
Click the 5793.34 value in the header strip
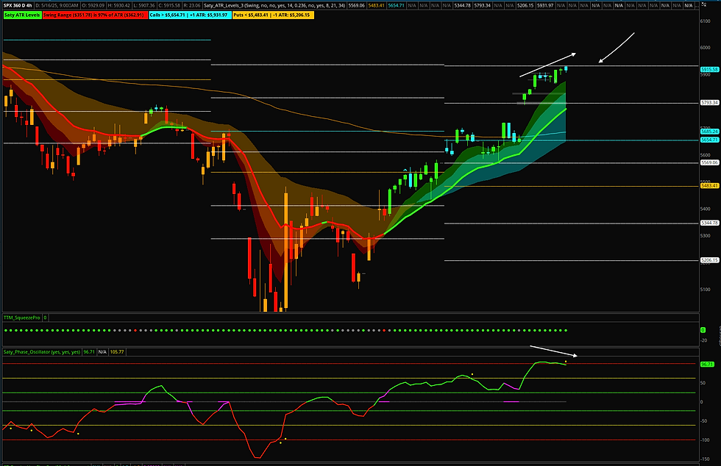pos(483,6)
